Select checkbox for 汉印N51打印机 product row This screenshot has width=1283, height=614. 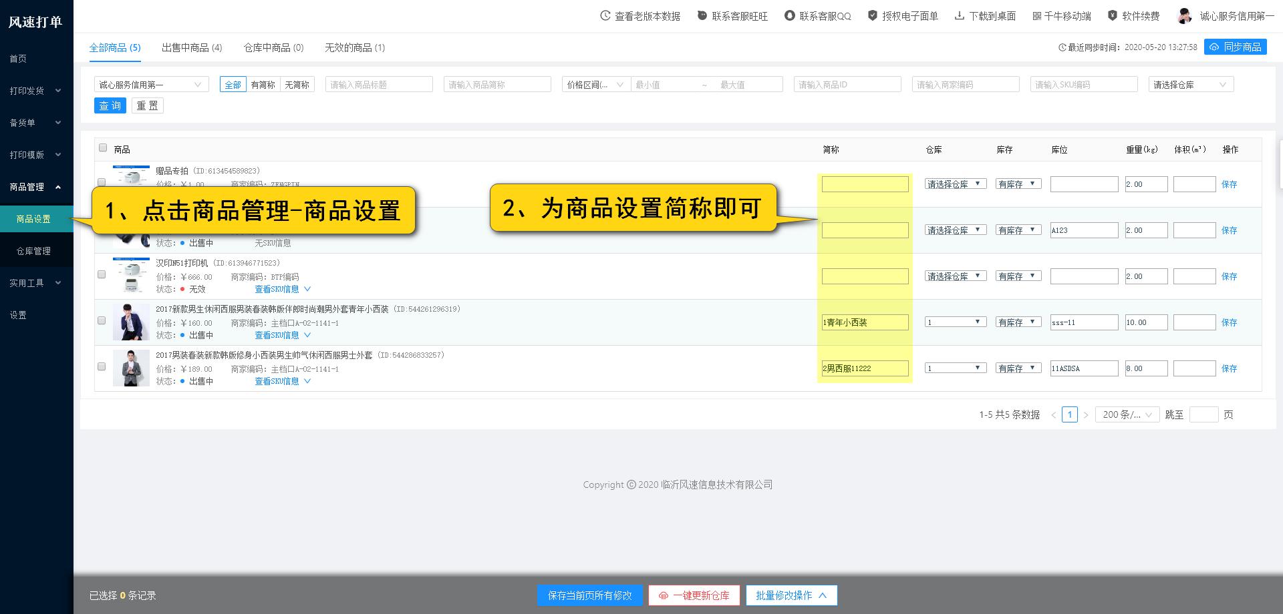102,274
